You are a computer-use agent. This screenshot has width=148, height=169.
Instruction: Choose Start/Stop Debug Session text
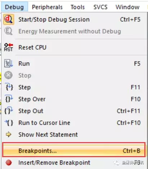pos(54,19)
